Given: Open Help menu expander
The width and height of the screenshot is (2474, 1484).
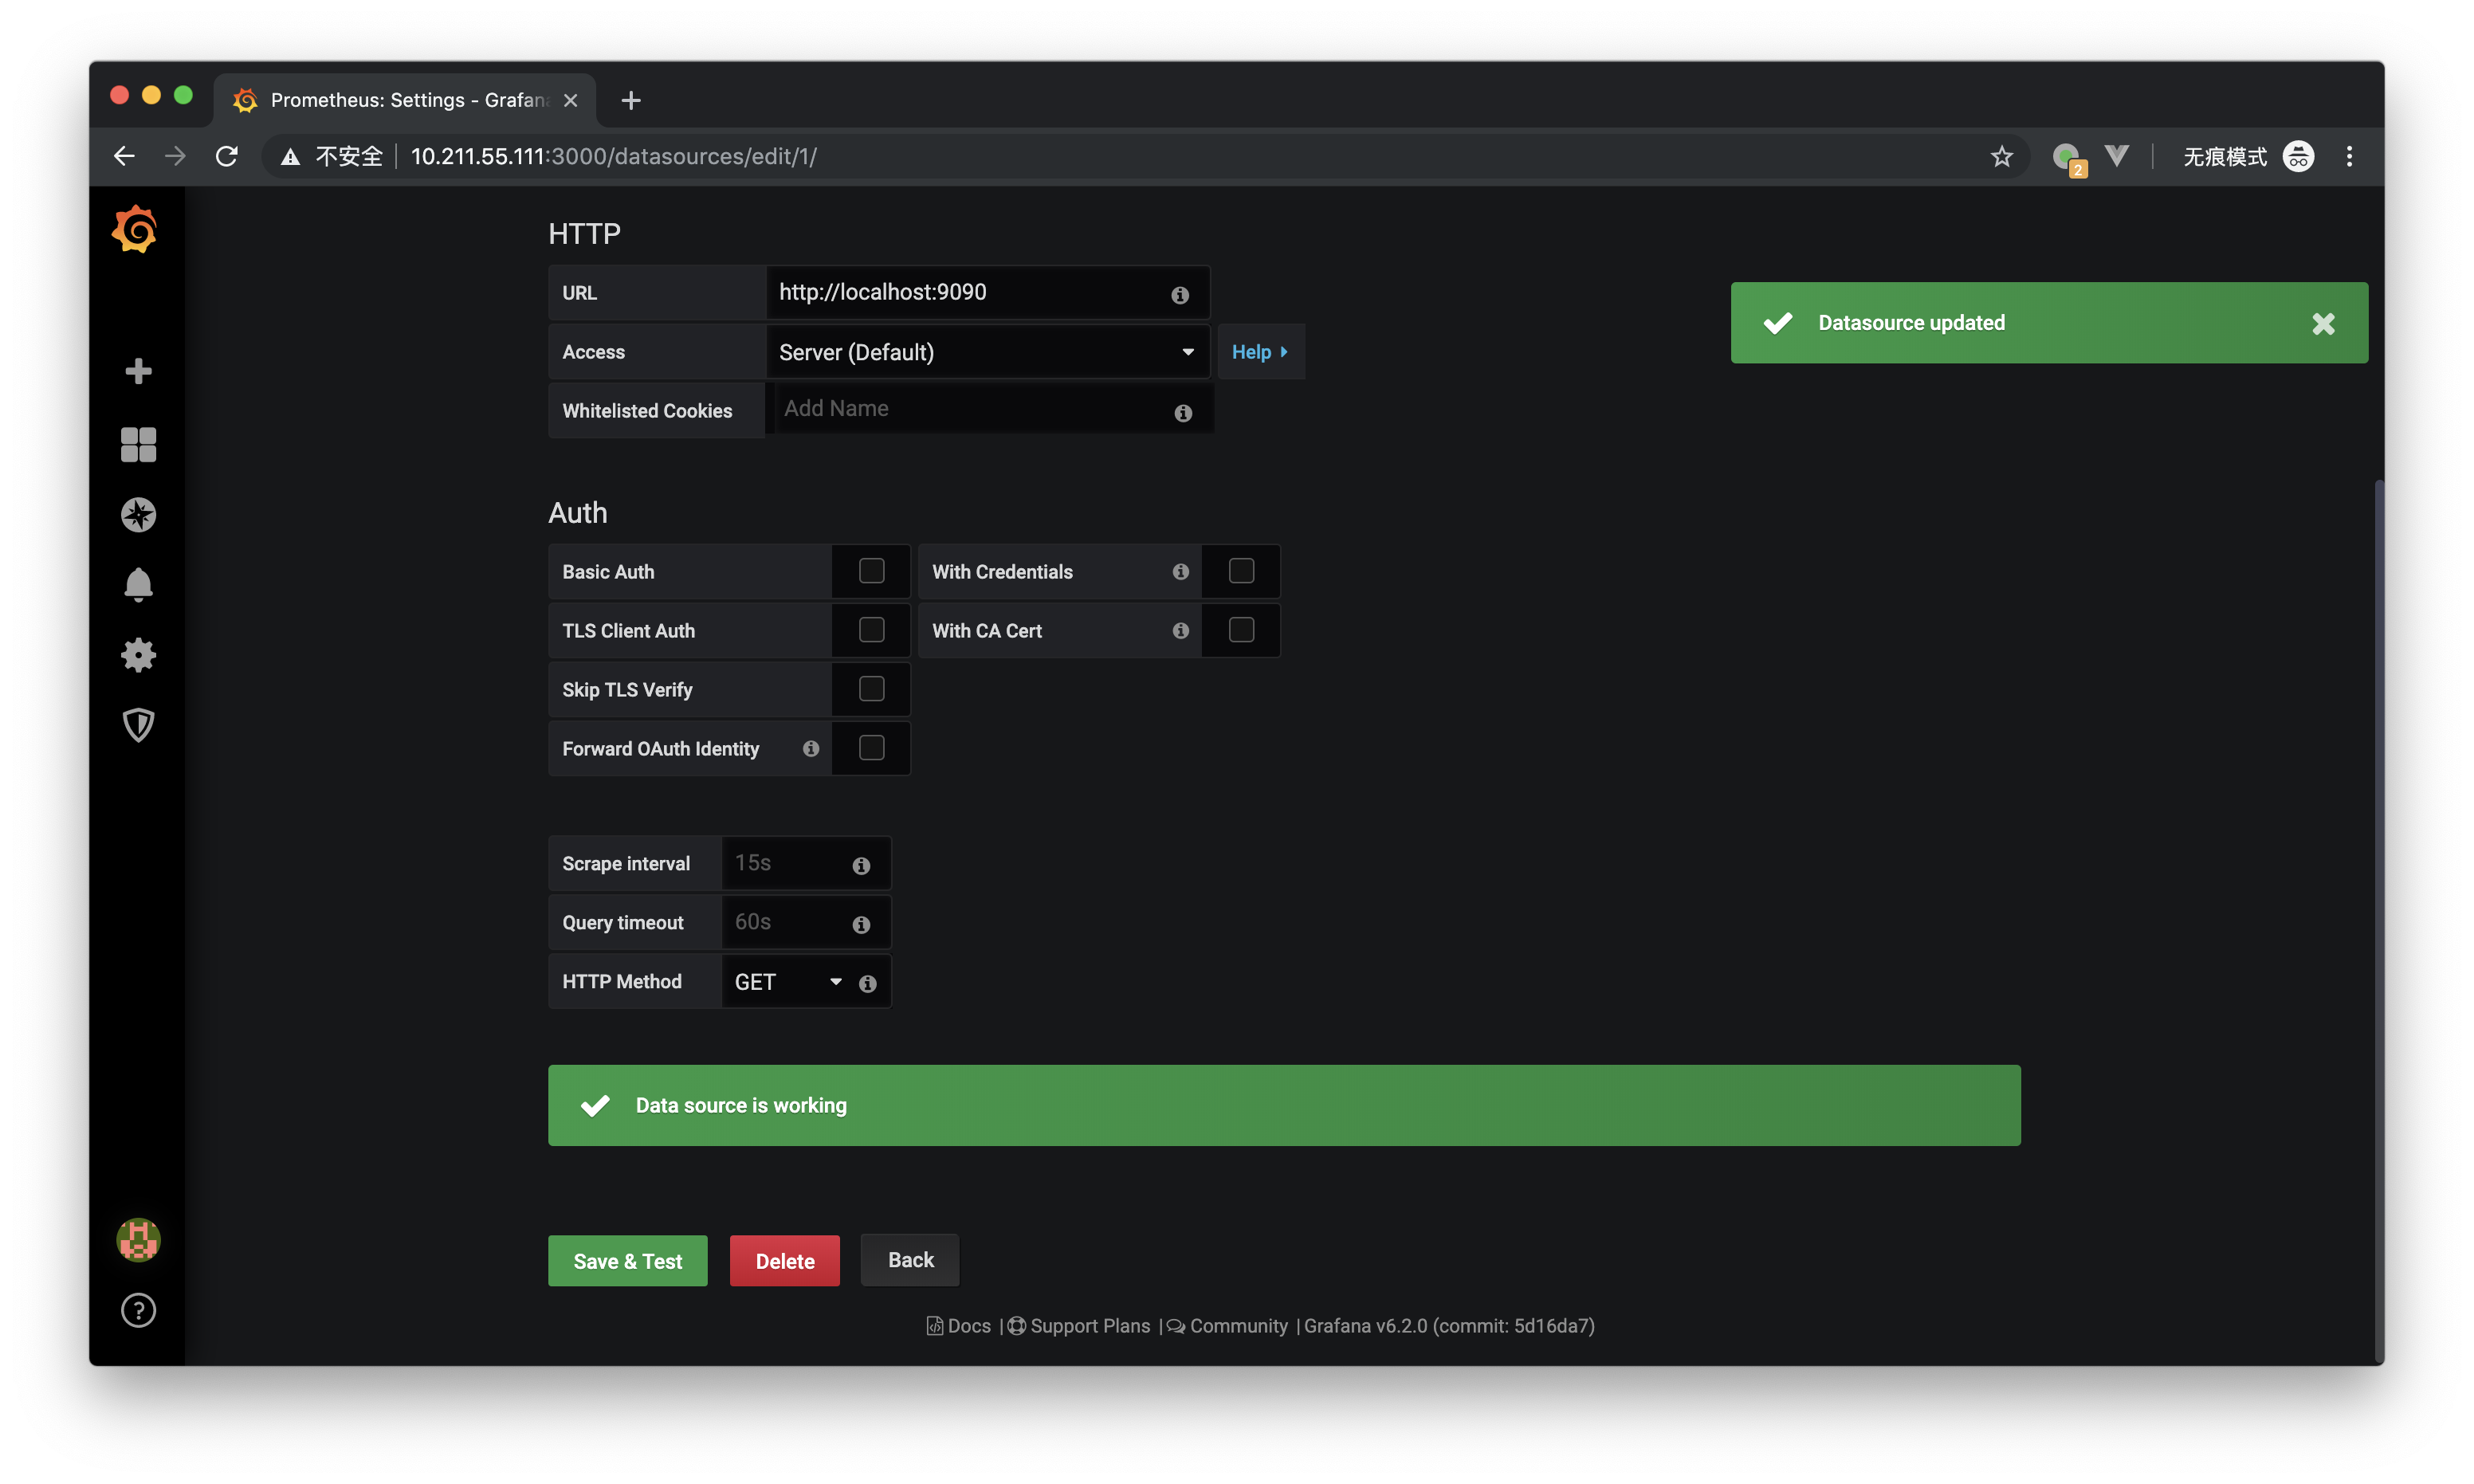Looking at the screenshot, I should (x=1259, y=351).
